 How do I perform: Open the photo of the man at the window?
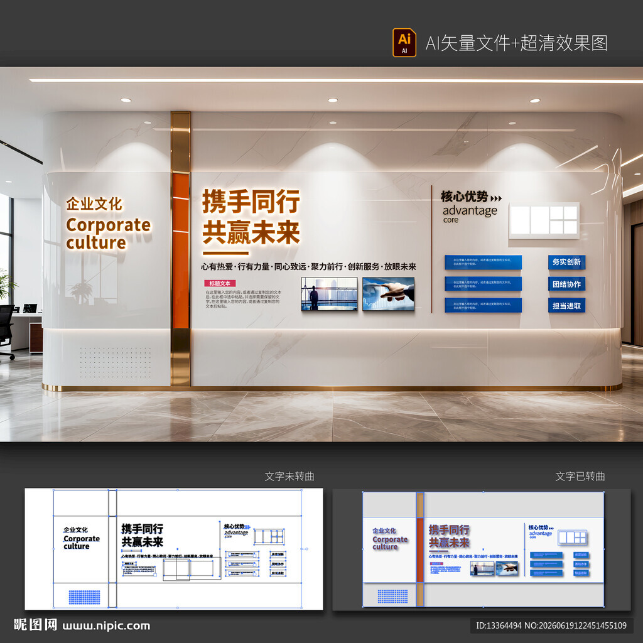point(329,294)
